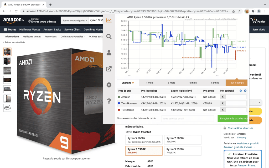Screen dimensions: 269x168
Task: Open the Chrome extensions puzzle icon
Action: pyautogui.click(x=253, y=11)
